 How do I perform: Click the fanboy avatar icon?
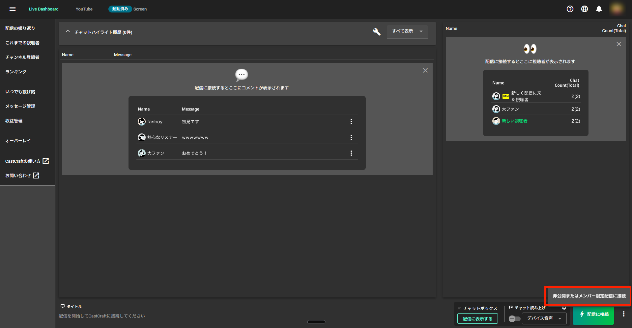[142, 122]
